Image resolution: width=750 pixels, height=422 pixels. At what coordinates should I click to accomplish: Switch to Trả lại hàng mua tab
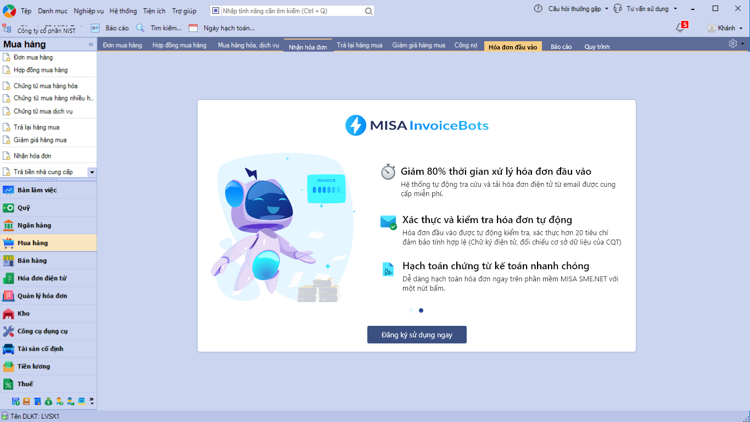360,45
